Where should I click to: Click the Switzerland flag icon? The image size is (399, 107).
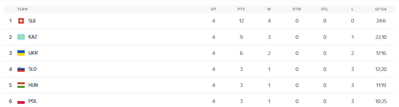click(21, 21)
